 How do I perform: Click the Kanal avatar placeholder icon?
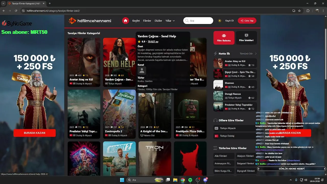pos(142,71)
